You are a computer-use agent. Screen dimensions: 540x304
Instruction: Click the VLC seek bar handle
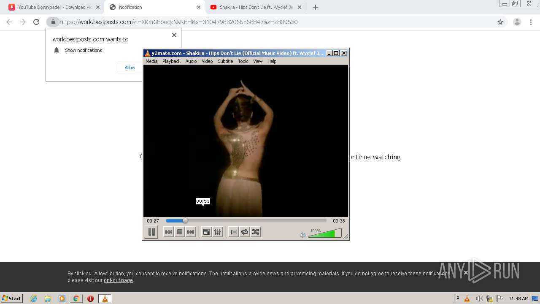[x=185, y=220]
